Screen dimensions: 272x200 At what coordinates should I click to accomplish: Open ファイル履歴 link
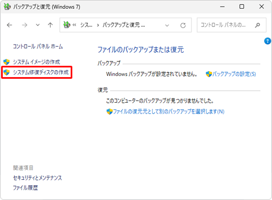click(x=26, y=187)
